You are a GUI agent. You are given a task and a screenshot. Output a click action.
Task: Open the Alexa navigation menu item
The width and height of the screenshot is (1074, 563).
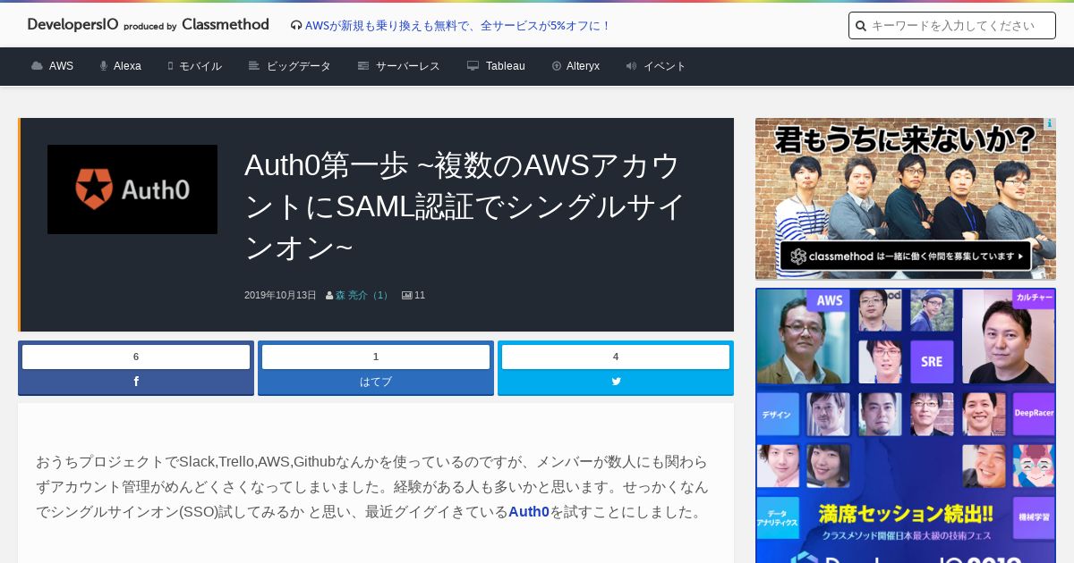click(127, 66)
